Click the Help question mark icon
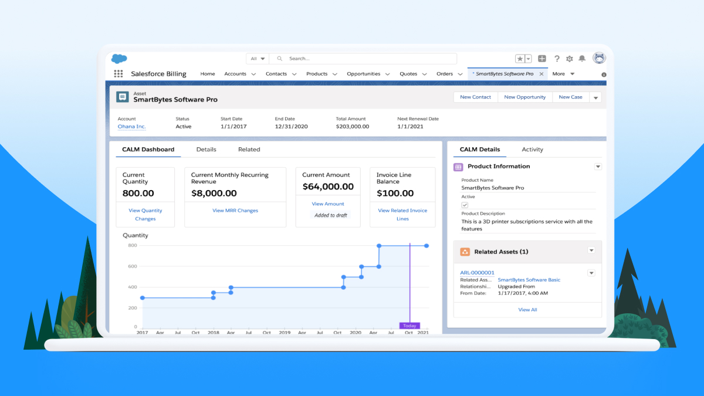This screenshot has width=704, height=396. [556, 58]
